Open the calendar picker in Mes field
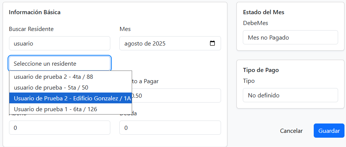Viewport: 346px width, 147px height. [x=212, y=43]
